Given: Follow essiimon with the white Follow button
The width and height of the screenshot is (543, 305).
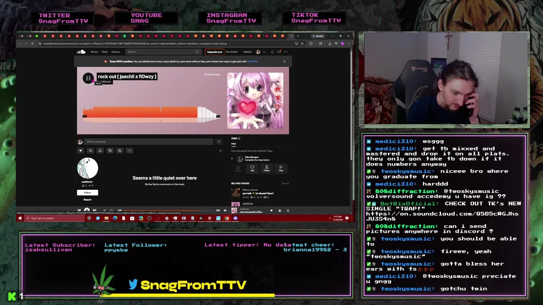Looking at the screenshot, I should tap(87, 192).
